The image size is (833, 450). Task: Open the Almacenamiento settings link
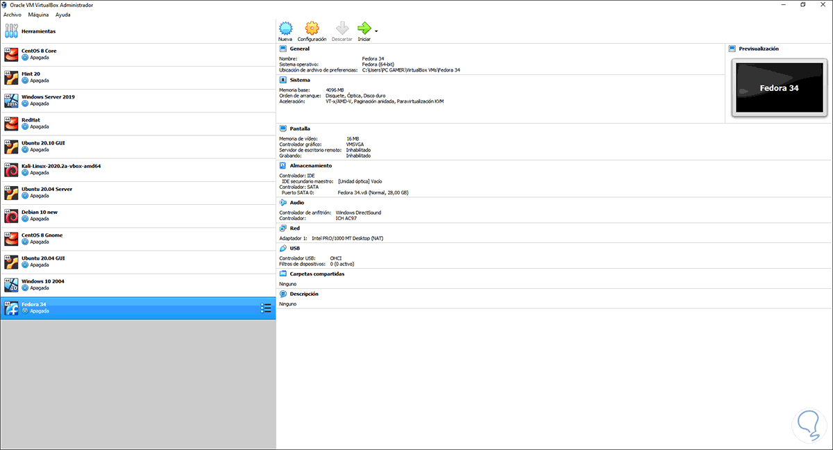310,166
